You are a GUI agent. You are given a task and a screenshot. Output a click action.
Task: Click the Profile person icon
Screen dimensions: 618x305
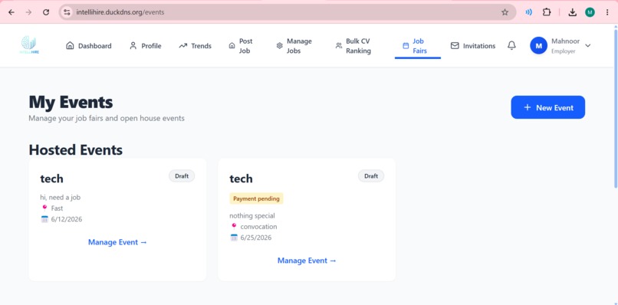pyautogui.click(x=133, y=46)
